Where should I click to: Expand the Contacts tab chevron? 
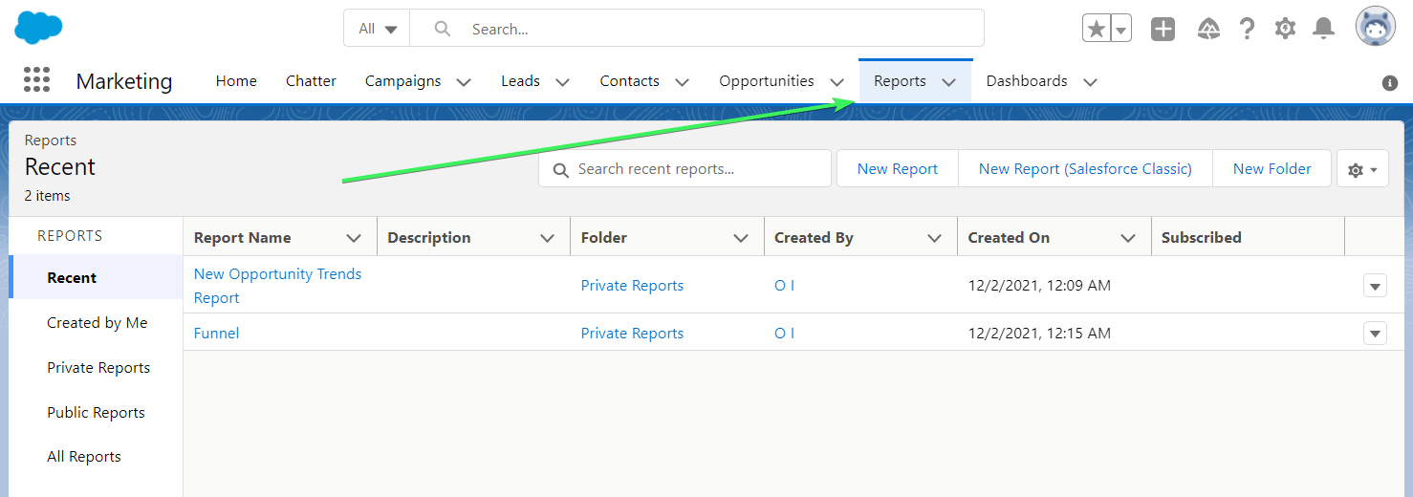click(683, 82)
